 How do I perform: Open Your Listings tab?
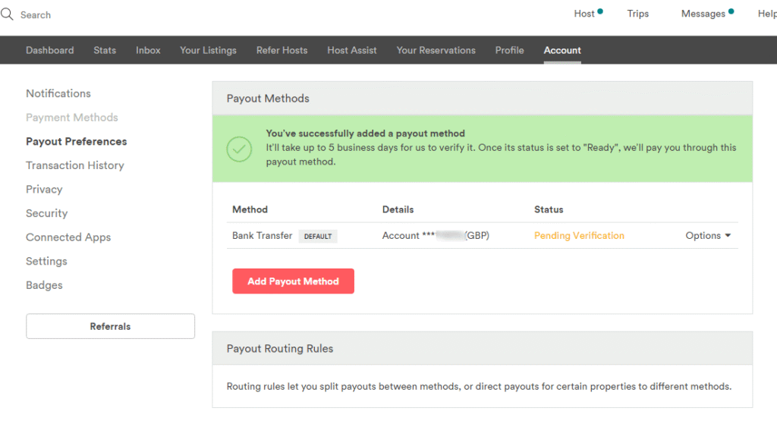208,50
